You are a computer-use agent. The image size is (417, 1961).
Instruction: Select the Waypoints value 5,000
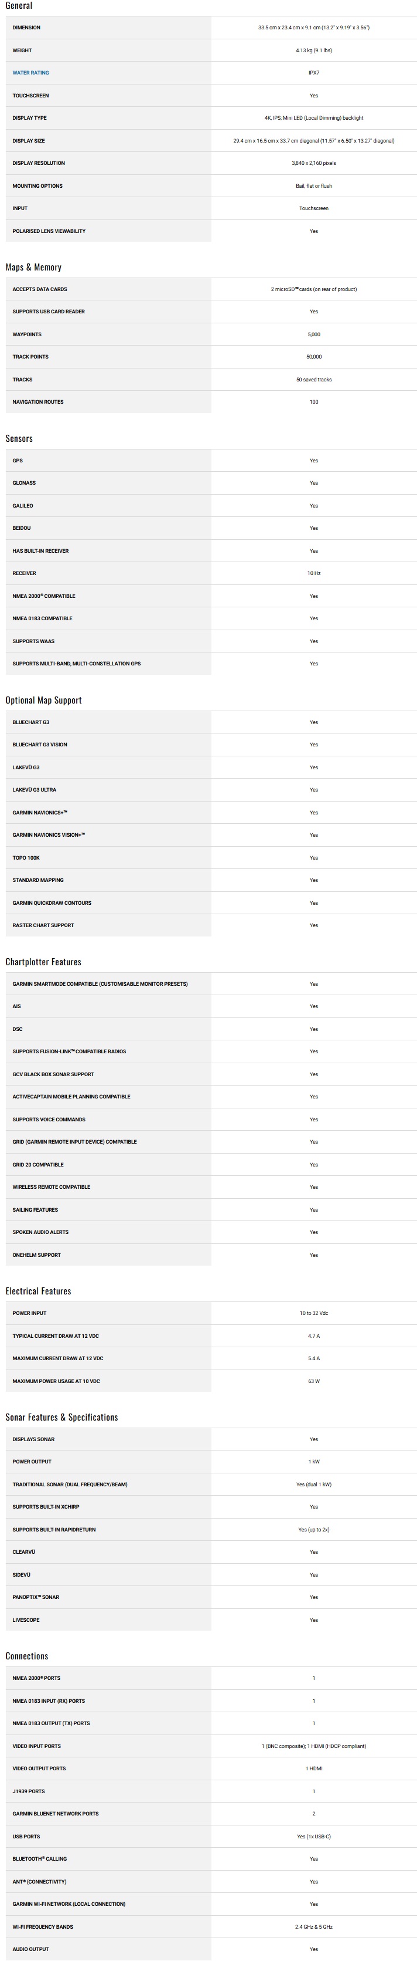coord(314,334)
